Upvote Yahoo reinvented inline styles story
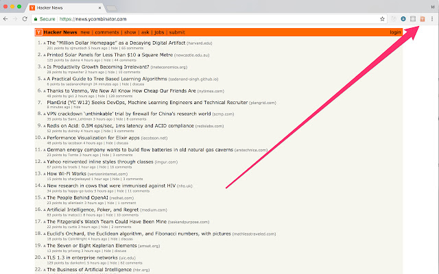The image size is (439, 274). coord(44,162)
